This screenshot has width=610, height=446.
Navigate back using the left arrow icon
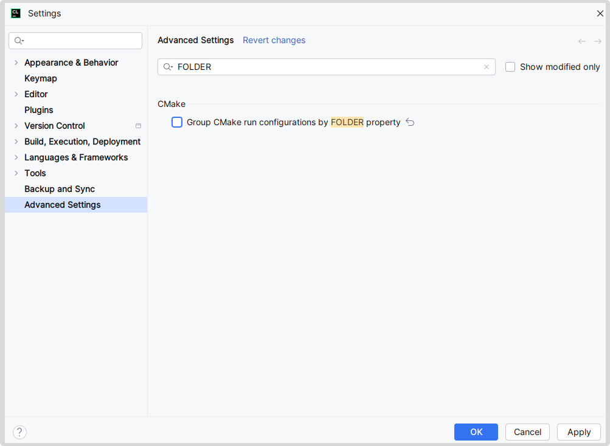click(582, 41)
